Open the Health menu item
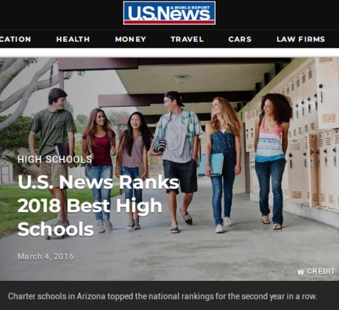Image resolution: width=339 pixels, height=310 pixels. point(73,39)
